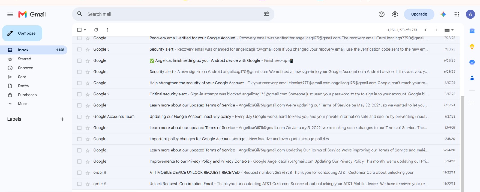The width and height of the screenshot is (480, 192).
Task: Star the Important policy changes email
Action: tap(88, 139)
